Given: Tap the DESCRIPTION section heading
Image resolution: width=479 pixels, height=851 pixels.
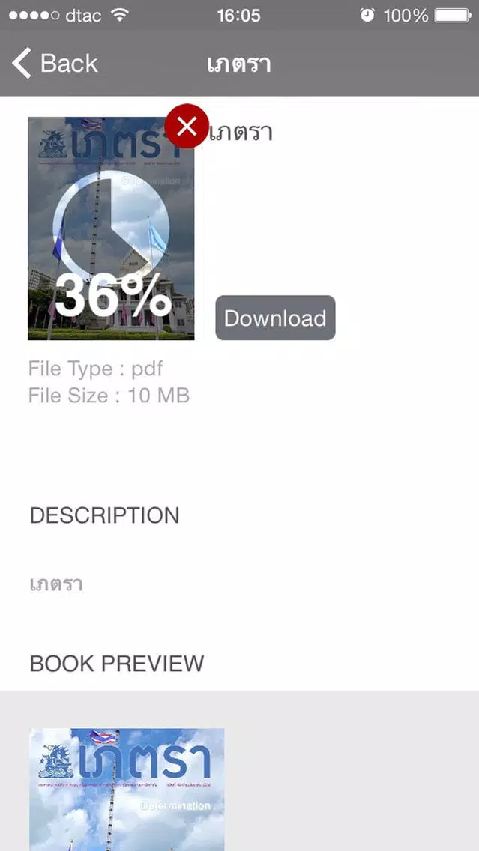Looking at the screenshot, I should click(x=104, y=515).
